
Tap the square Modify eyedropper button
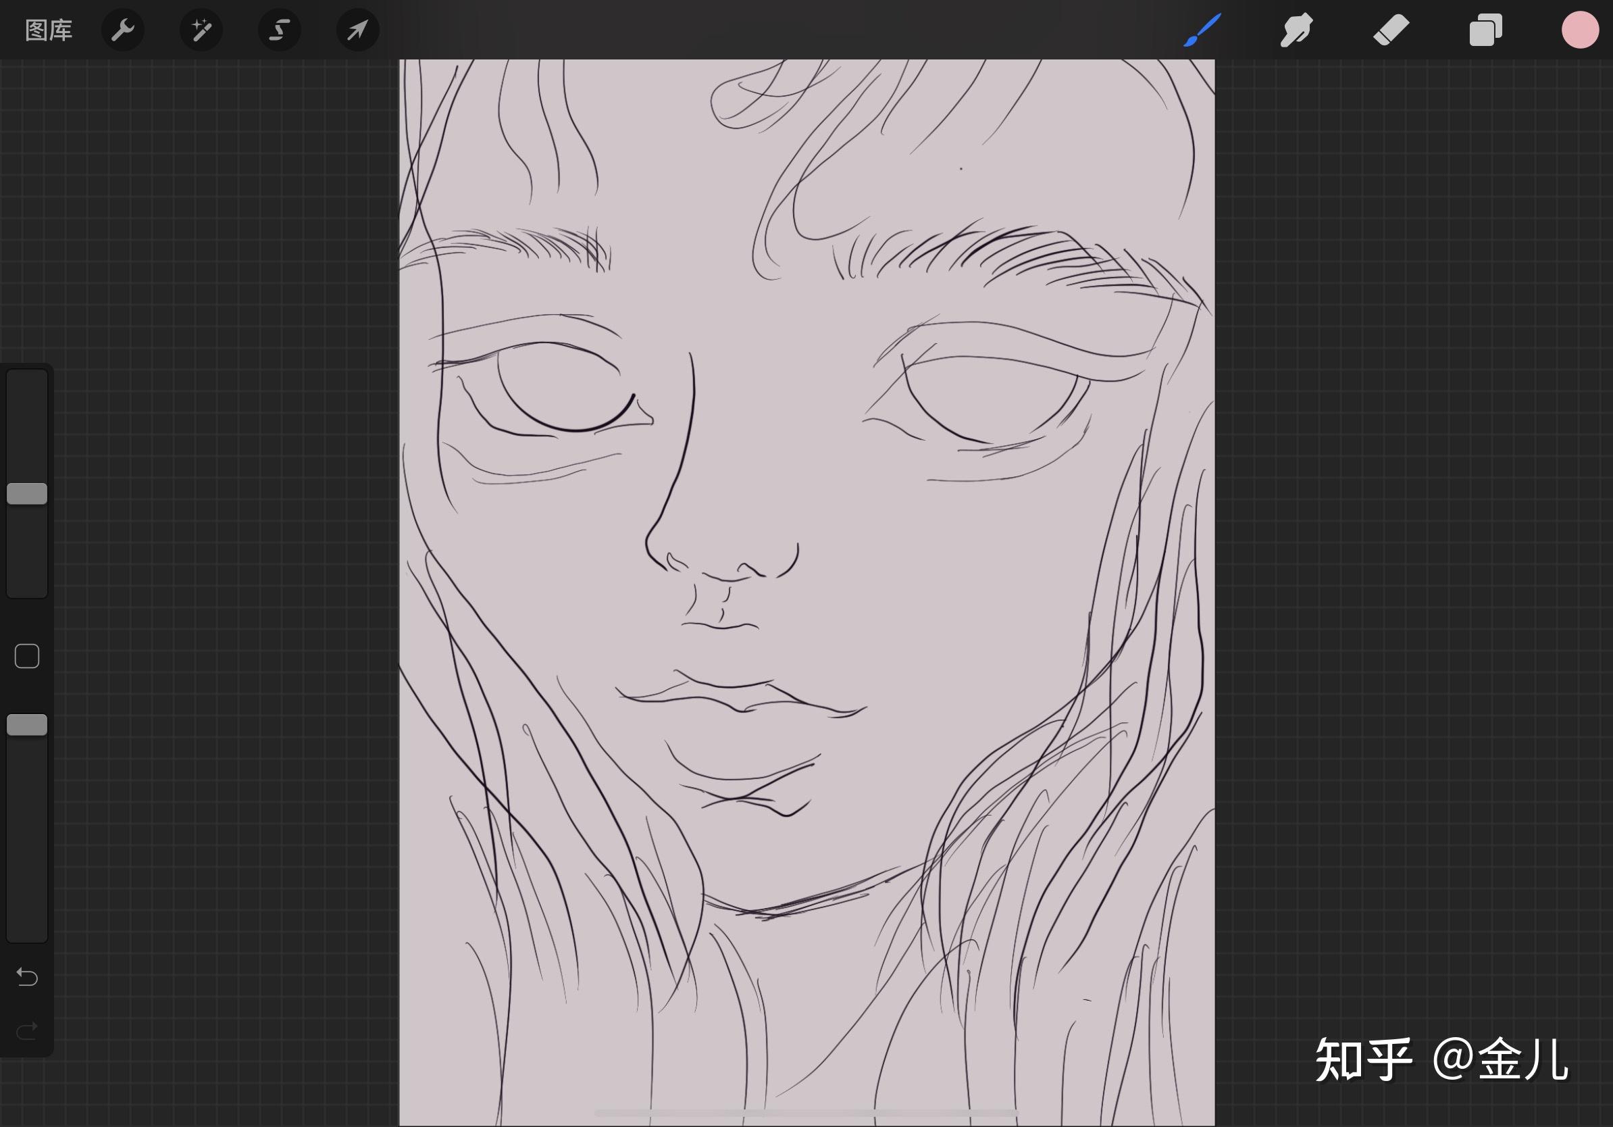tap(28, 656)
